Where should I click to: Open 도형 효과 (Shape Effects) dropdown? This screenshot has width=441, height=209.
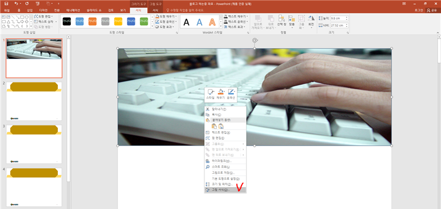coord(165,27)
